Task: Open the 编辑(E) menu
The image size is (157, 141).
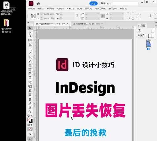Action: (x=41, y=8)
